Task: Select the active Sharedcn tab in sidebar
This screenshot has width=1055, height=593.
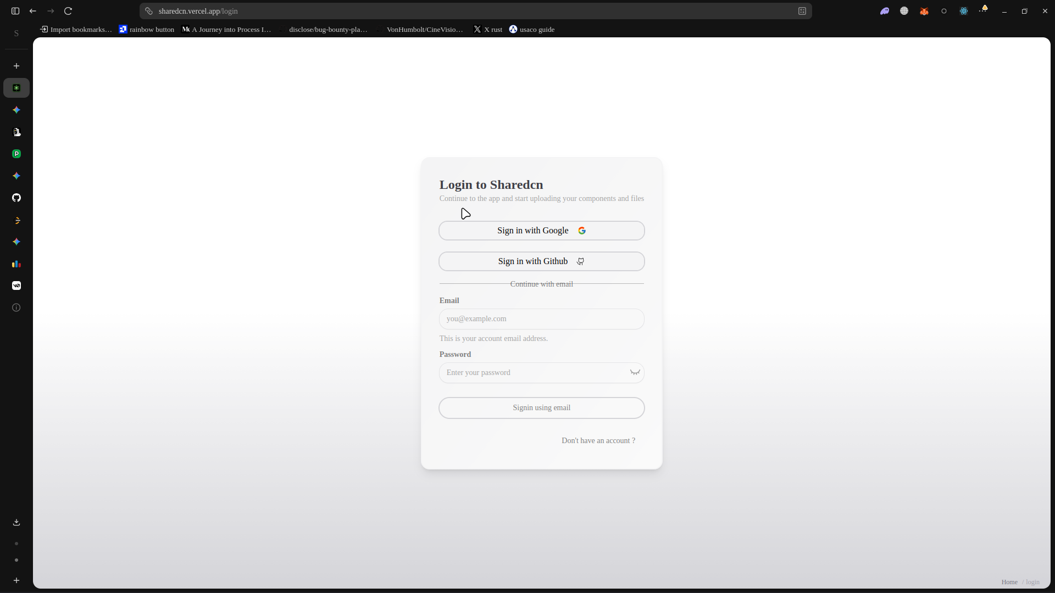Action: 16,87
